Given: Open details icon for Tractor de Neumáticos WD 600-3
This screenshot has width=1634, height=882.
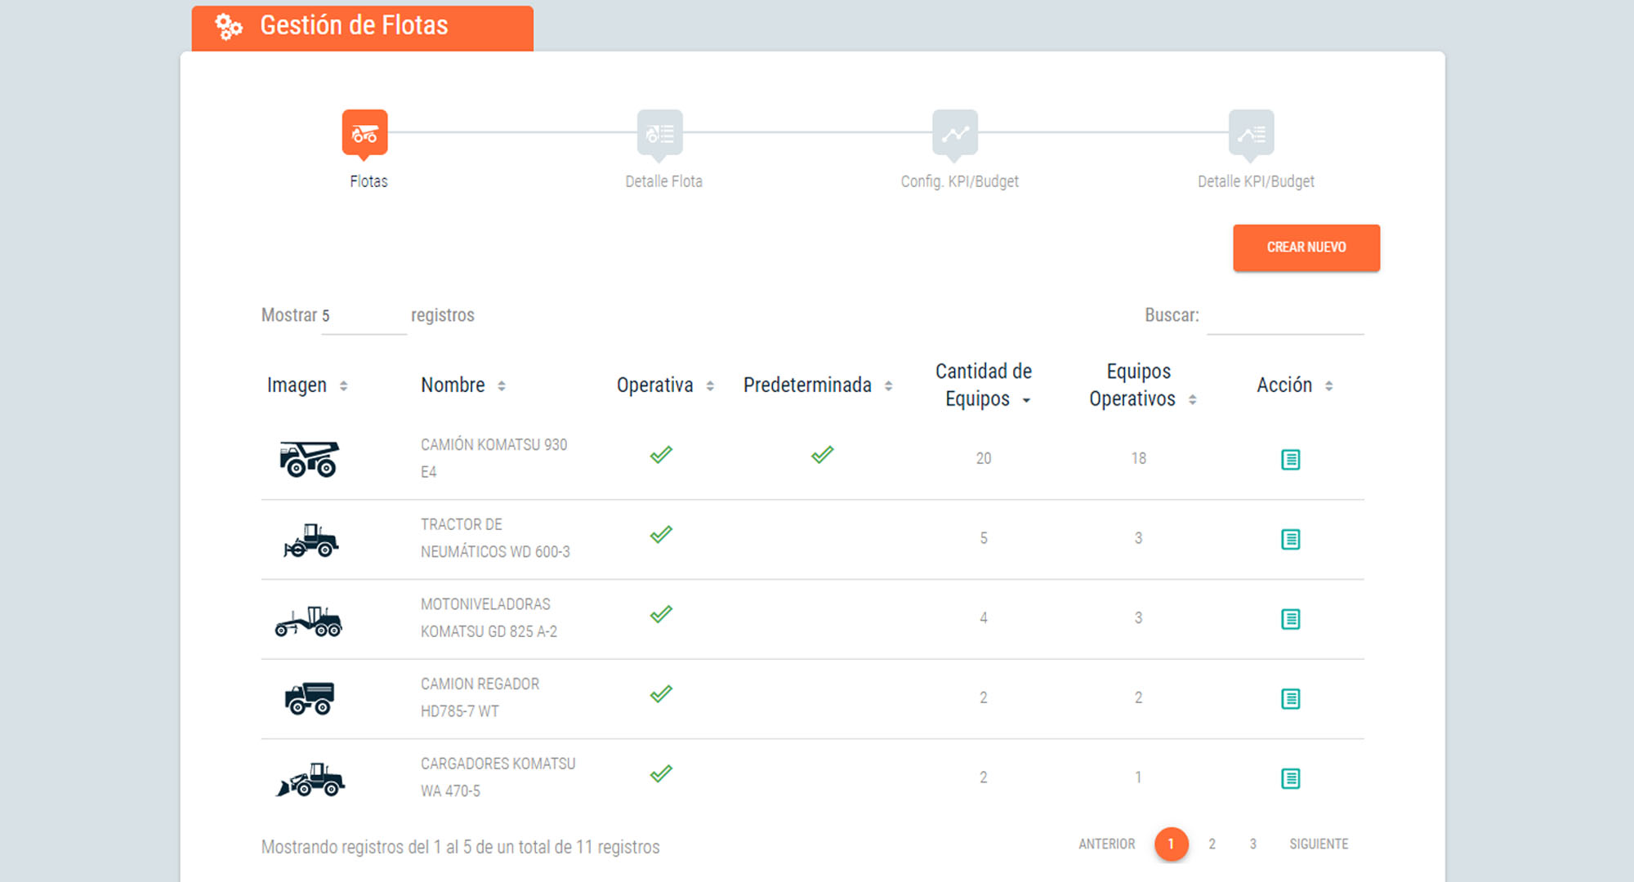Looking at the screenshot, I should (1290, 539).
